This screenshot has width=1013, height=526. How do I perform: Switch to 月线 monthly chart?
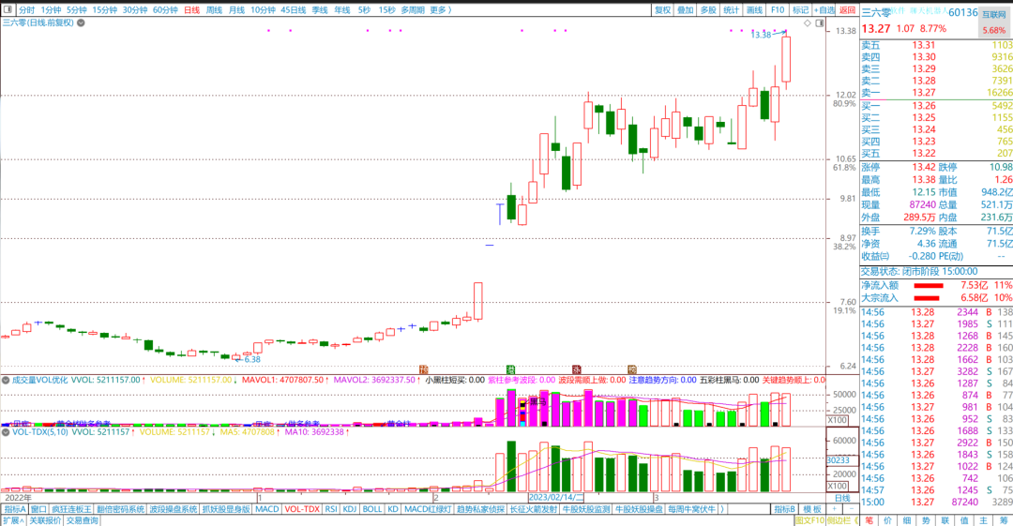coord(236,10)
